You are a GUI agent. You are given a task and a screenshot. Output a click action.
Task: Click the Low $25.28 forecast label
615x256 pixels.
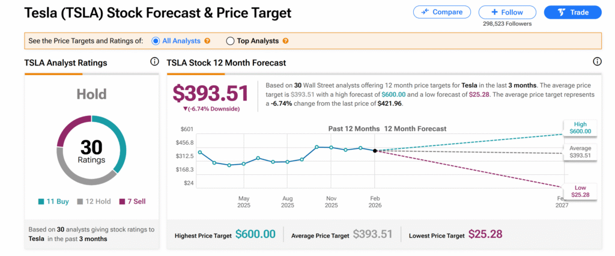pyautogui.click(x=580, y=191)
